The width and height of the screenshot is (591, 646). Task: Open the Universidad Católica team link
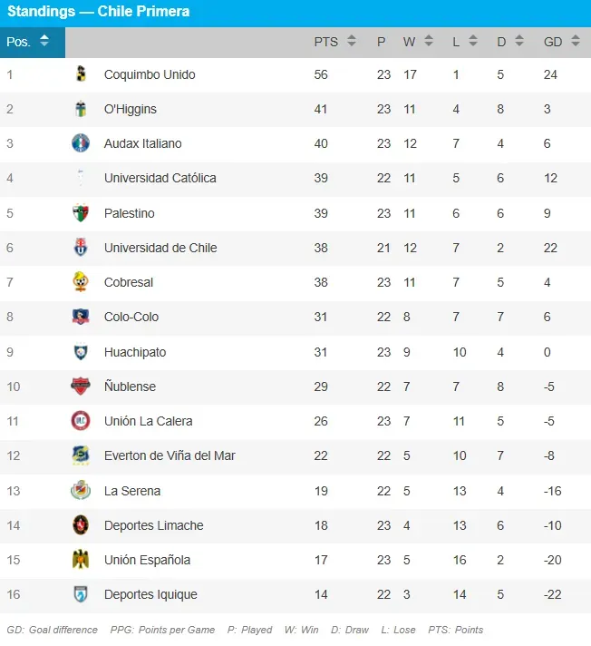point(160,178)
